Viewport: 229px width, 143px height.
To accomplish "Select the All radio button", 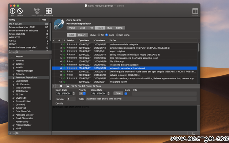I will click(x=99, y=35).
